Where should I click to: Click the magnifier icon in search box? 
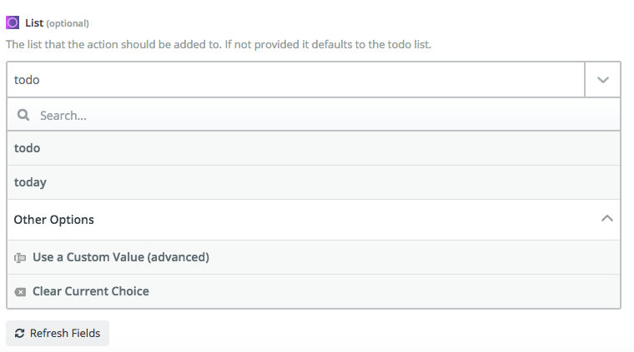click(23, 115)
